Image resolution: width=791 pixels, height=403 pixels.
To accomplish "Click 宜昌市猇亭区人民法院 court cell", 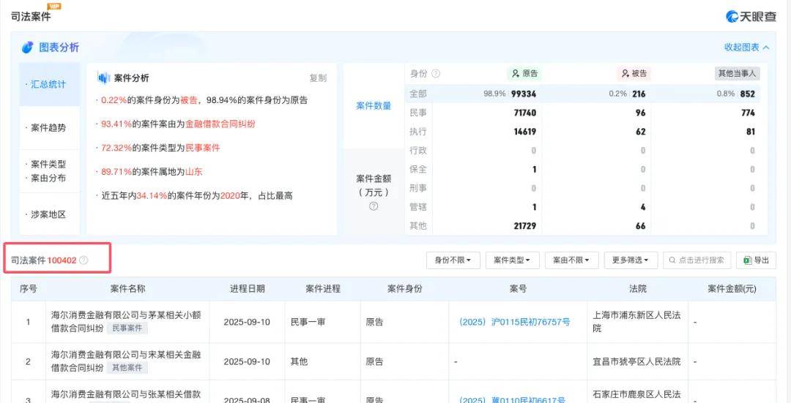I will (636, 362).
